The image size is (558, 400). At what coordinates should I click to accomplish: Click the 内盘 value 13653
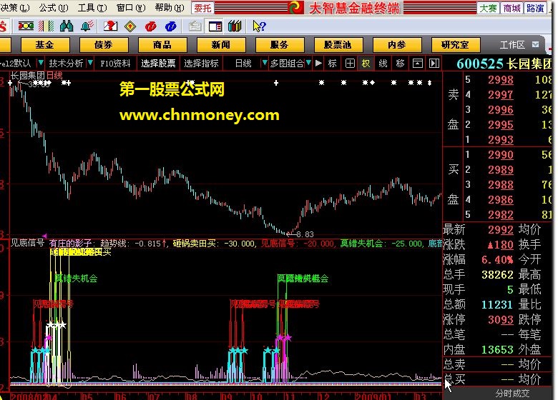(497, 349)
